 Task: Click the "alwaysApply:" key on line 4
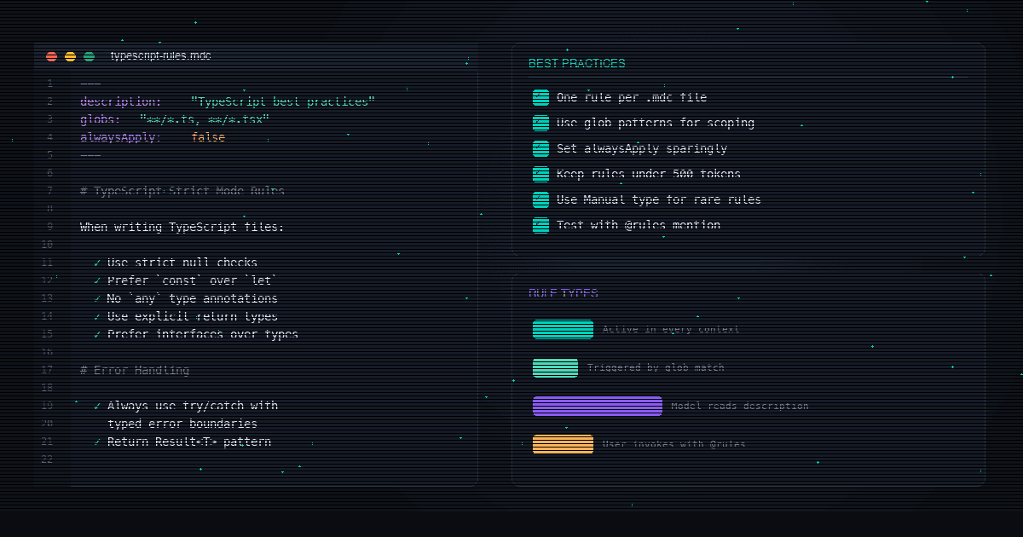click(x=121, y=137)
